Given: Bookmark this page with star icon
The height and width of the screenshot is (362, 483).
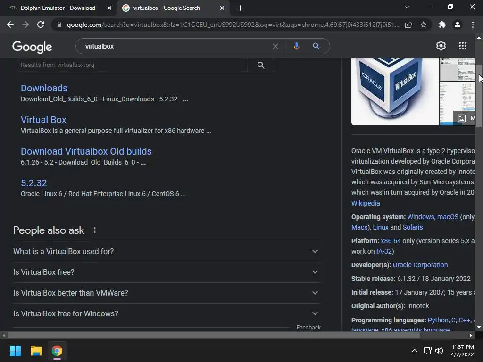Looking at the screenshot, I should point(424,25).
